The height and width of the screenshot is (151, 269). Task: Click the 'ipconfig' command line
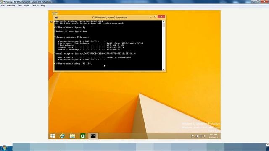pyautogui.click(x=70, y=27)
